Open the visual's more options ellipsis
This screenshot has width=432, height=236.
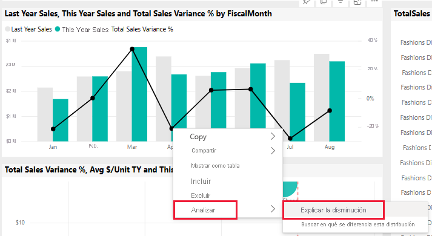tap(374, 2)
